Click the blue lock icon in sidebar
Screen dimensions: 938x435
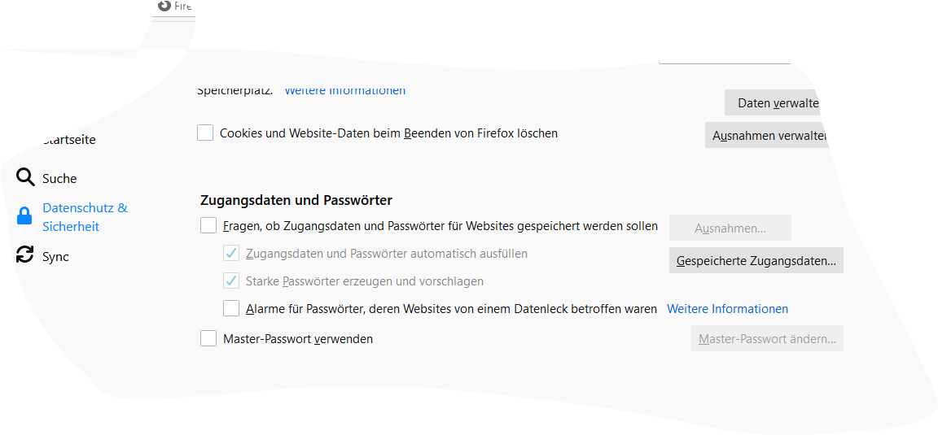[x=24, y=216]
